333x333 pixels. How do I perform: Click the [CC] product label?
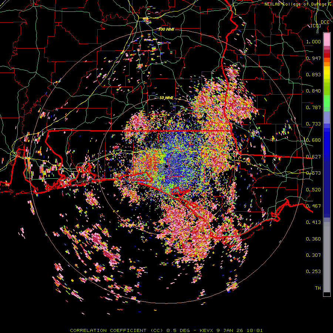tap(316, 26)
